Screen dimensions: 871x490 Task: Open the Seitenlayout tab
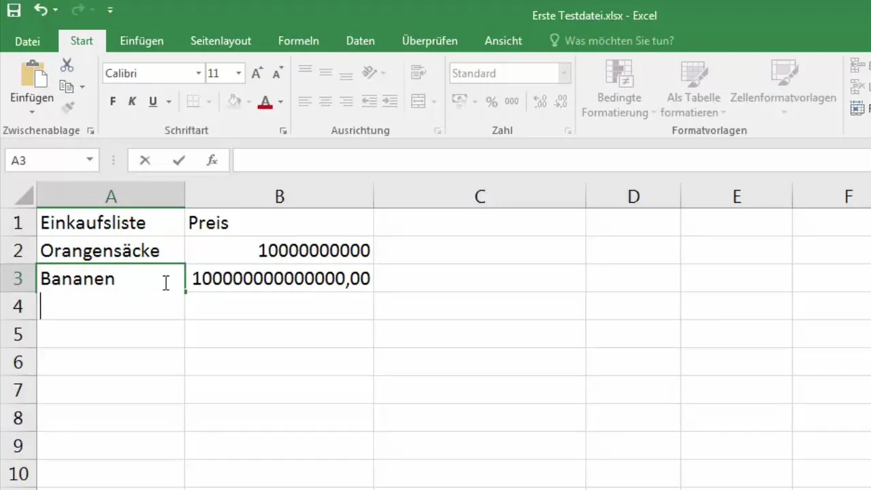pyautogui.click(x=220, y=41)
